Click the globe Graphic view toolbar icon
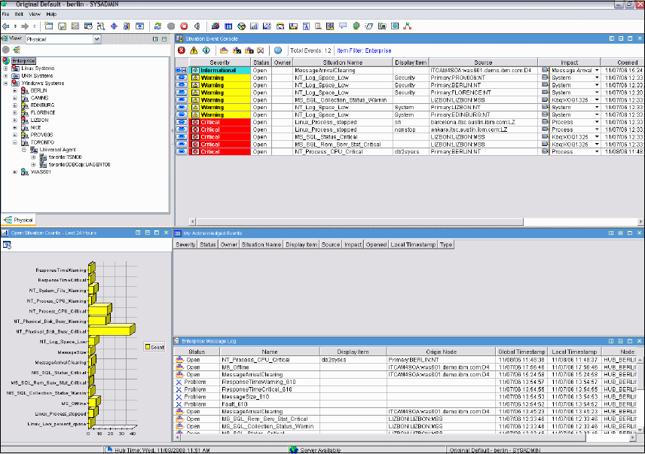This screenshot has width=645, height=454. (x=356, y=26)
